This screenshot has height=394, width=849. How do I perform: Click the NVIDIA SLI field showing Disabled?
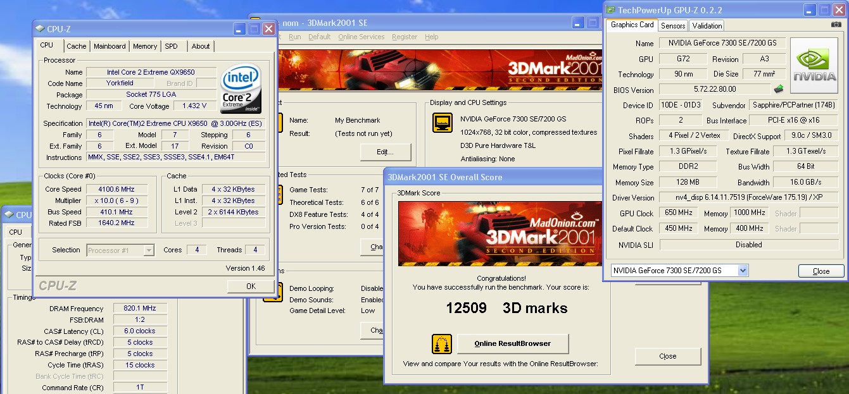click(749, 245)
